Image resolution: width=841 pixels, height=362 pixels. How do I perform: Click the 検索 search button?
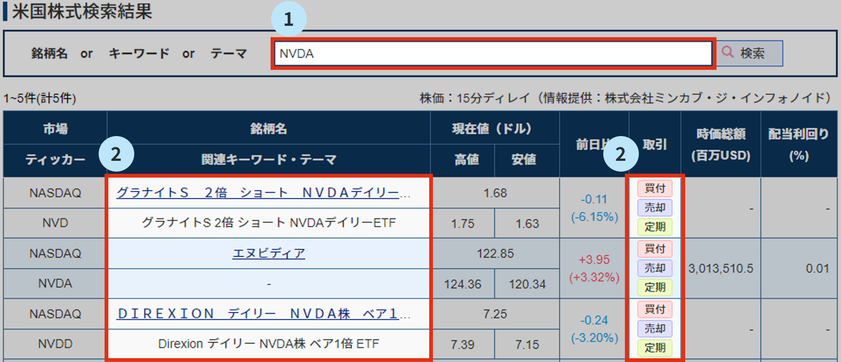[x=750, y=53]
